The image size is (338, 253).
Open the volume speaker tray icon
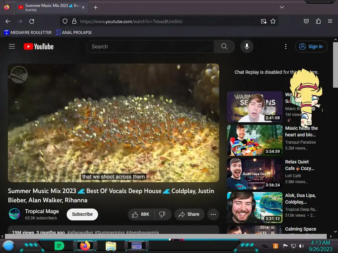(x=301, y=246)
